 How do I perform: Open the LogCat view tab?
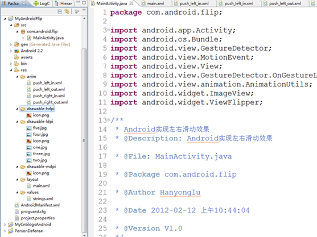(42, 3)
